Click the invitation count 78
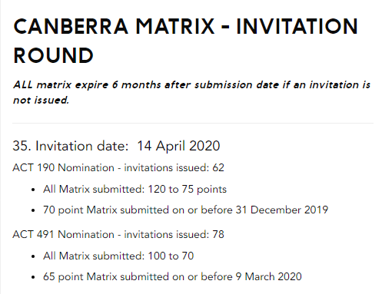 click(218, 234)
